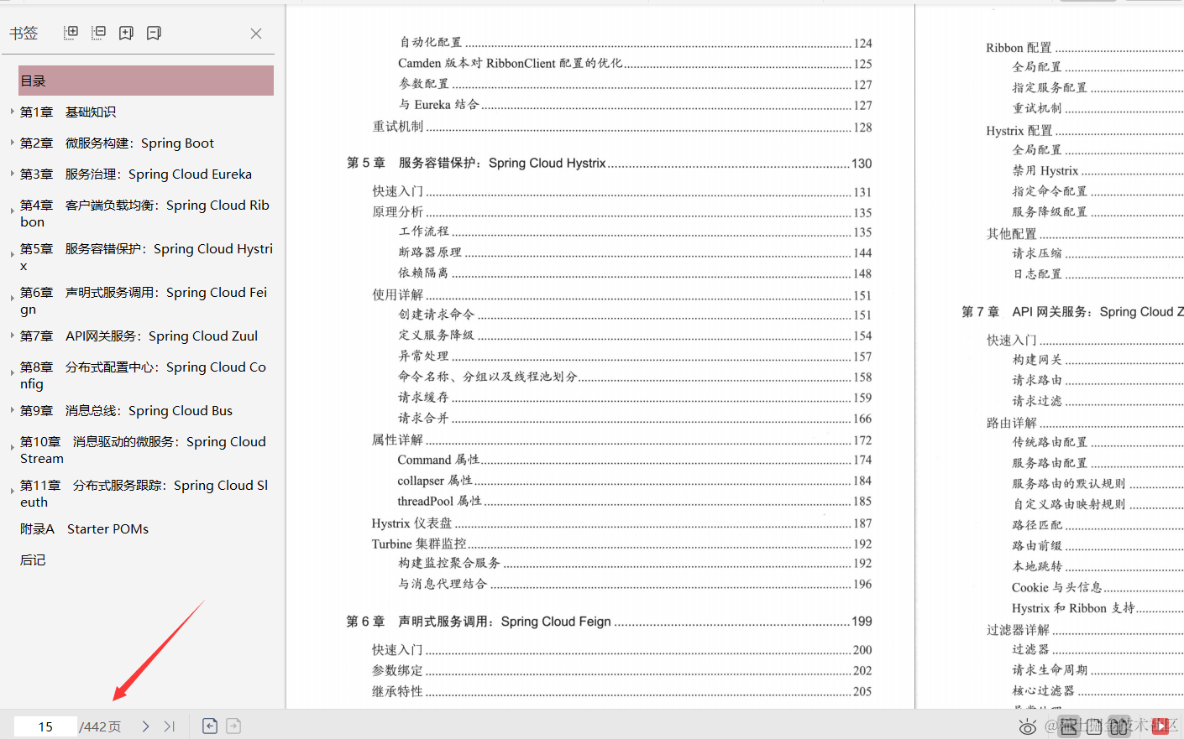Click the forward view icon in the toolbar
The width and height of the screenshot is (1184, 739).
(233, 726)
